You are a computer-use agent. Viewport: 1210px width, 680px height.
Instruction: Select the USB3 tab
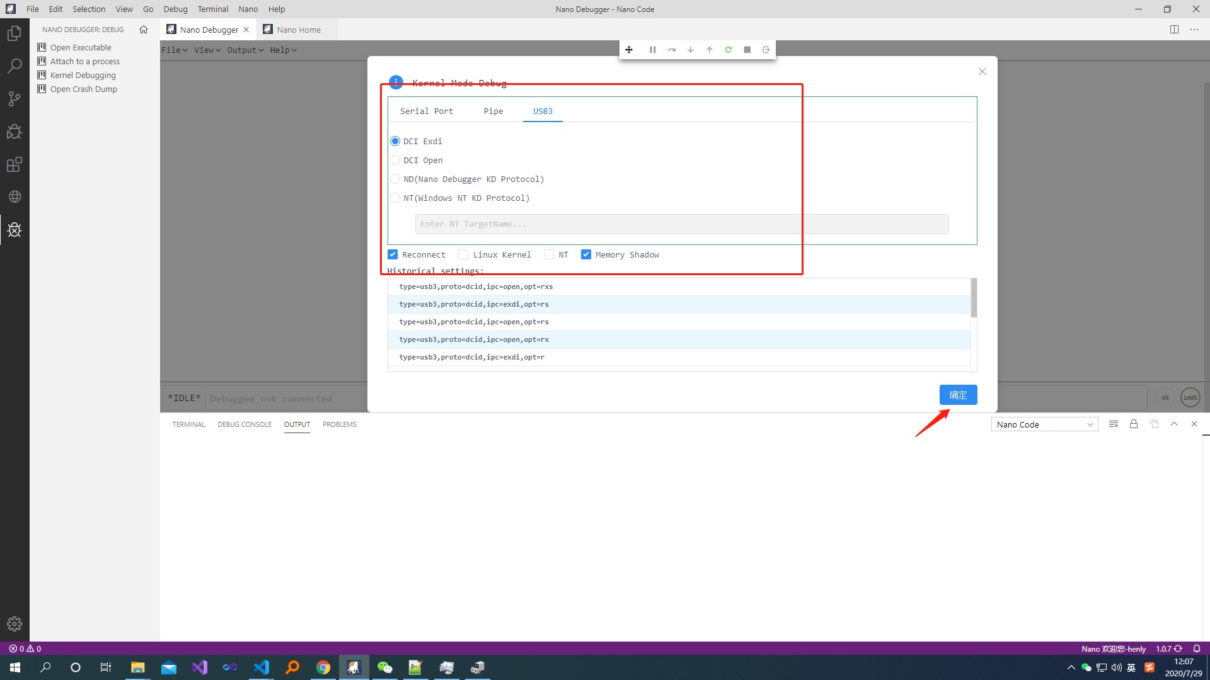[543, 111]
